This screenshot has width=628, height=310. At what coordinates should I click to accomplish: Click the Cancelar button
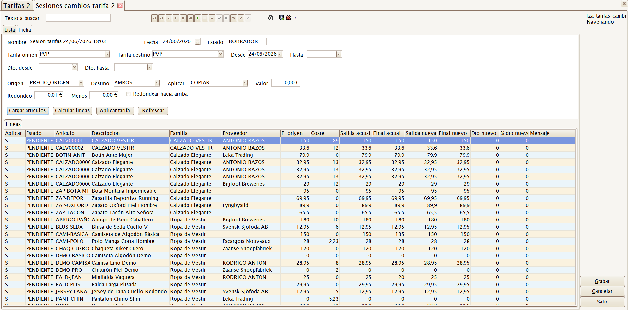pos(602,291)
